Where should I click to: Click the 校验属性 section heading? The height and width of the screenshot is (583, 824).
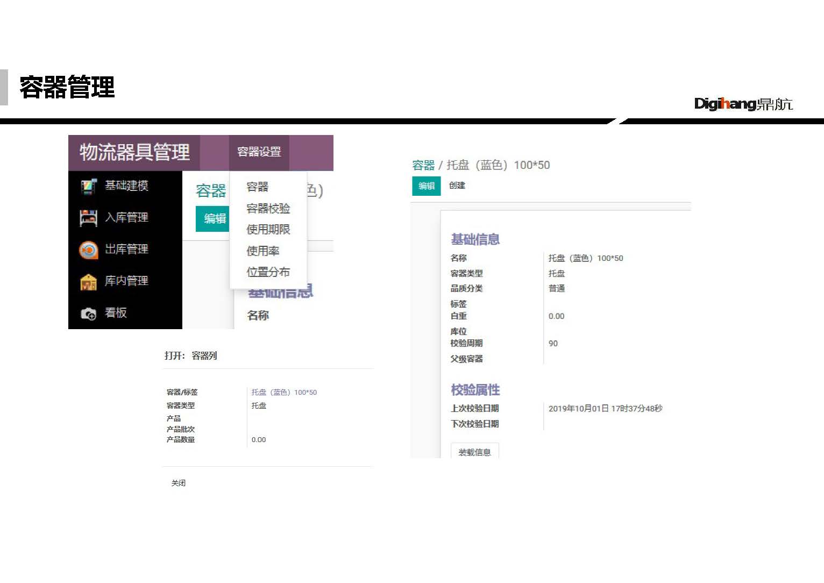[475, 389]
